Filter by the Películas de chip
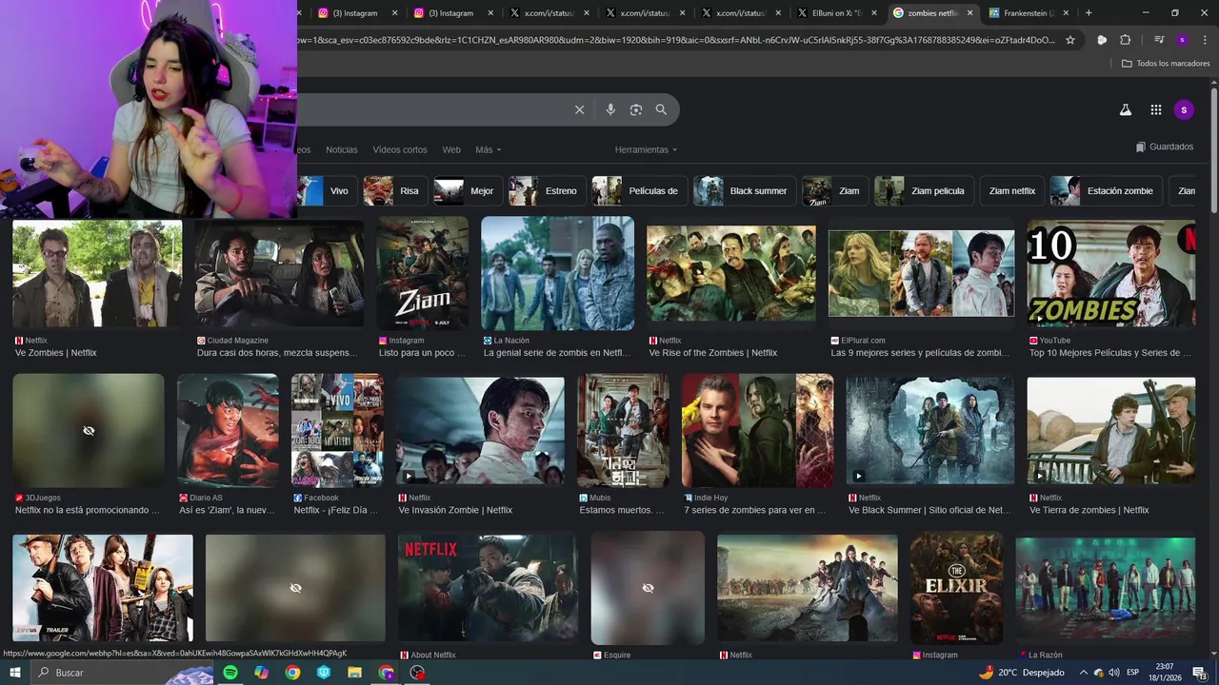 638,191
